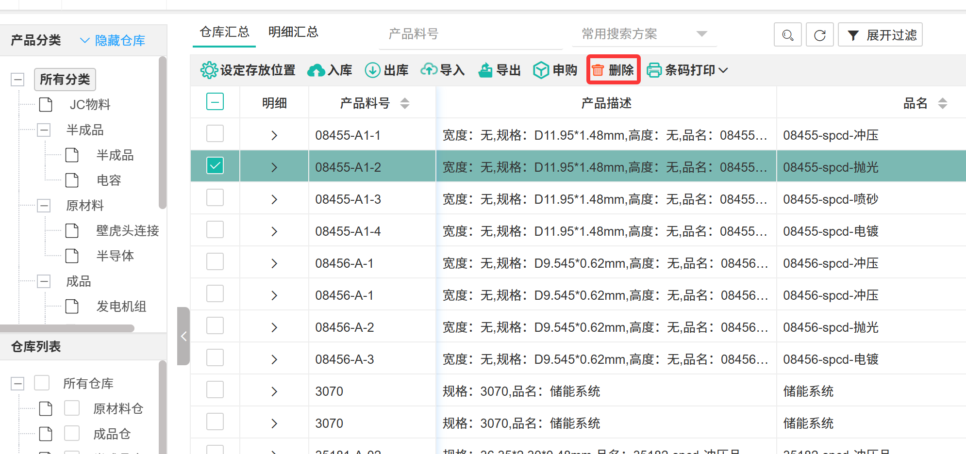Viewport: 966px width, 454px height.
Task: Click the 入库 cloud upload icon
Action: 316,70
